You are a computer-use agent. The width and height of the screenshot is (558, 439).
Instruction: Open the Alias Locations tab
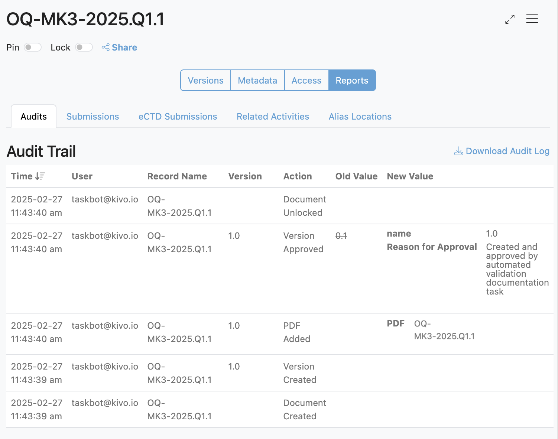point(360,116)
